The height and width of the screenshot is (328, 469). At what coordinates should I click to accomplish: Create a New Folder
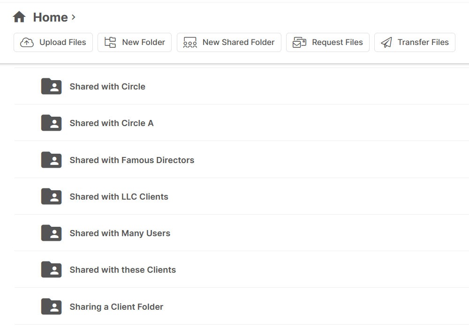(x=135, y=42)
